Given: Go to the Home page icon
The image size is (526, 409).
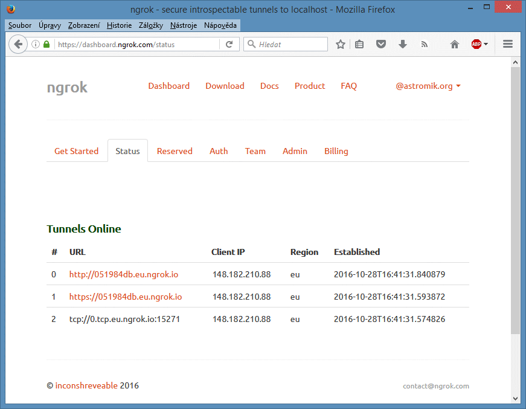Looking at the screenshot, I should click(x=455, y=44).
